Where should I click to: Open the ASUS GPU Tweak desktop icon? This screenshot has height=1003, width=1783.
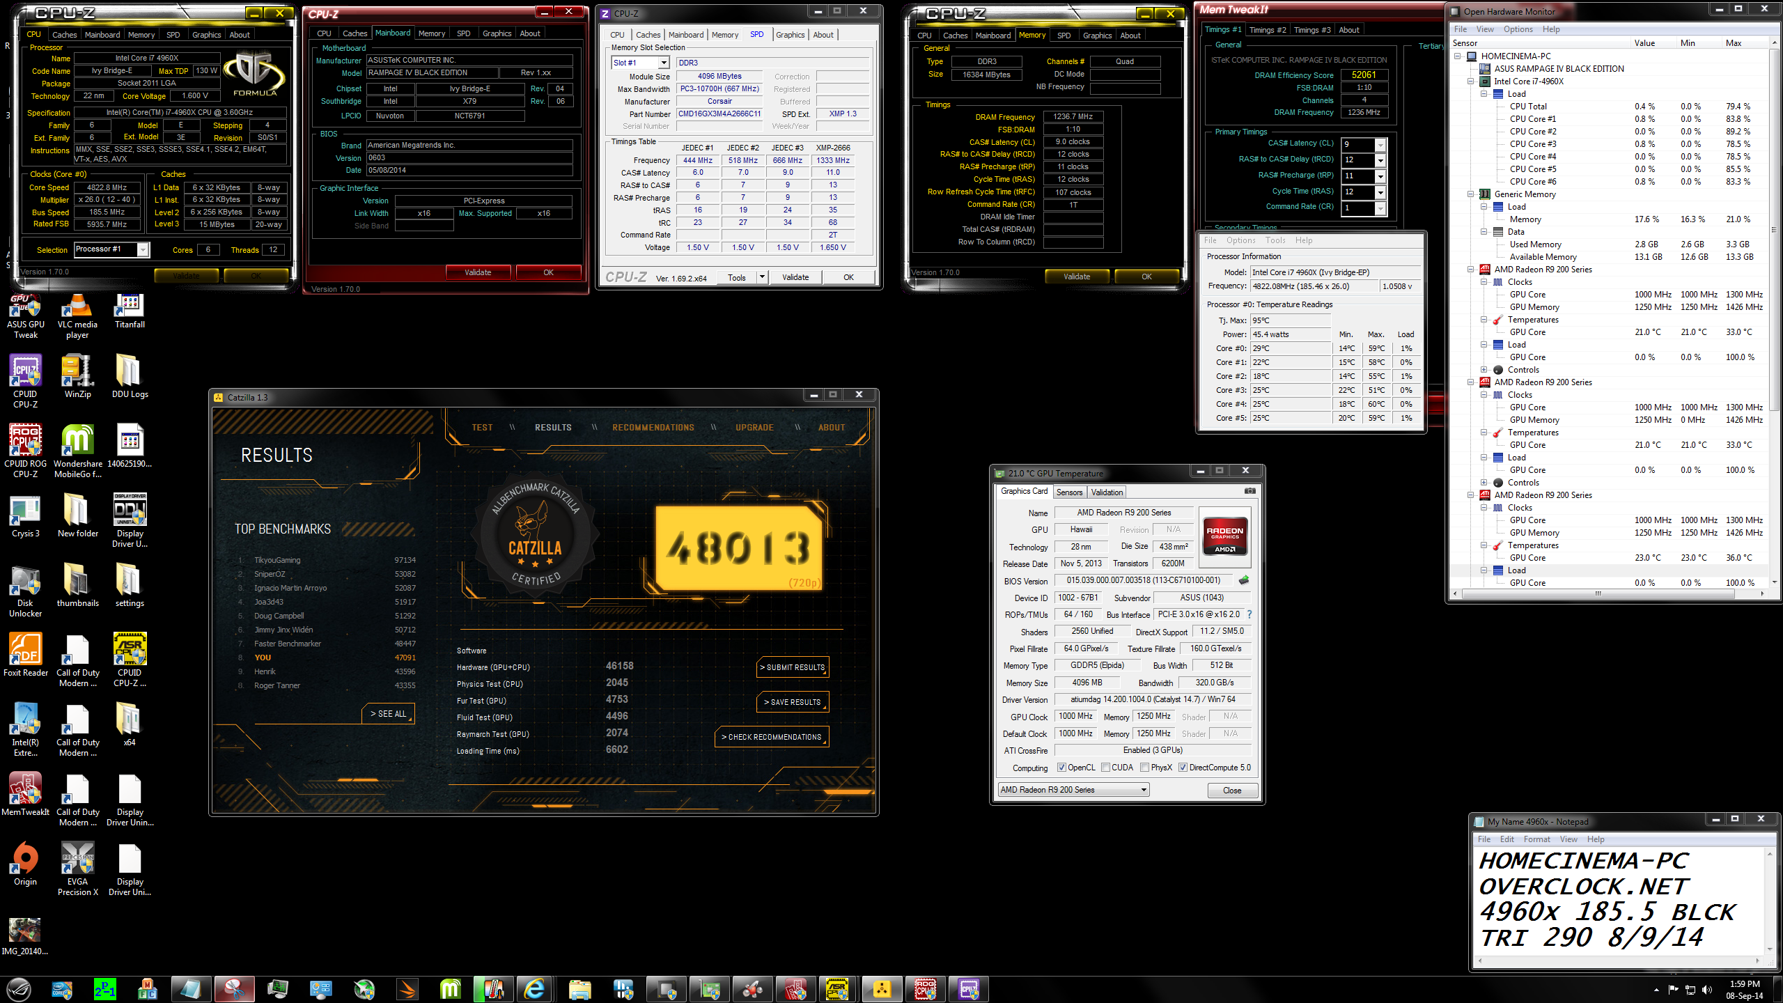point(25,317)
